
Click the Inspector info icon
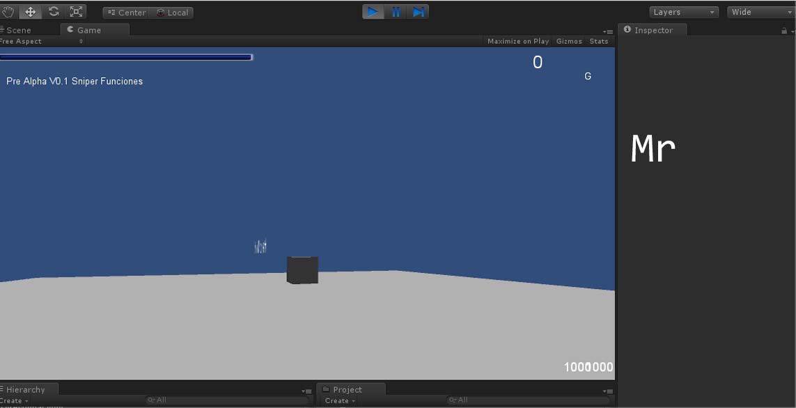pyautogui.click(x=626, y=30)
